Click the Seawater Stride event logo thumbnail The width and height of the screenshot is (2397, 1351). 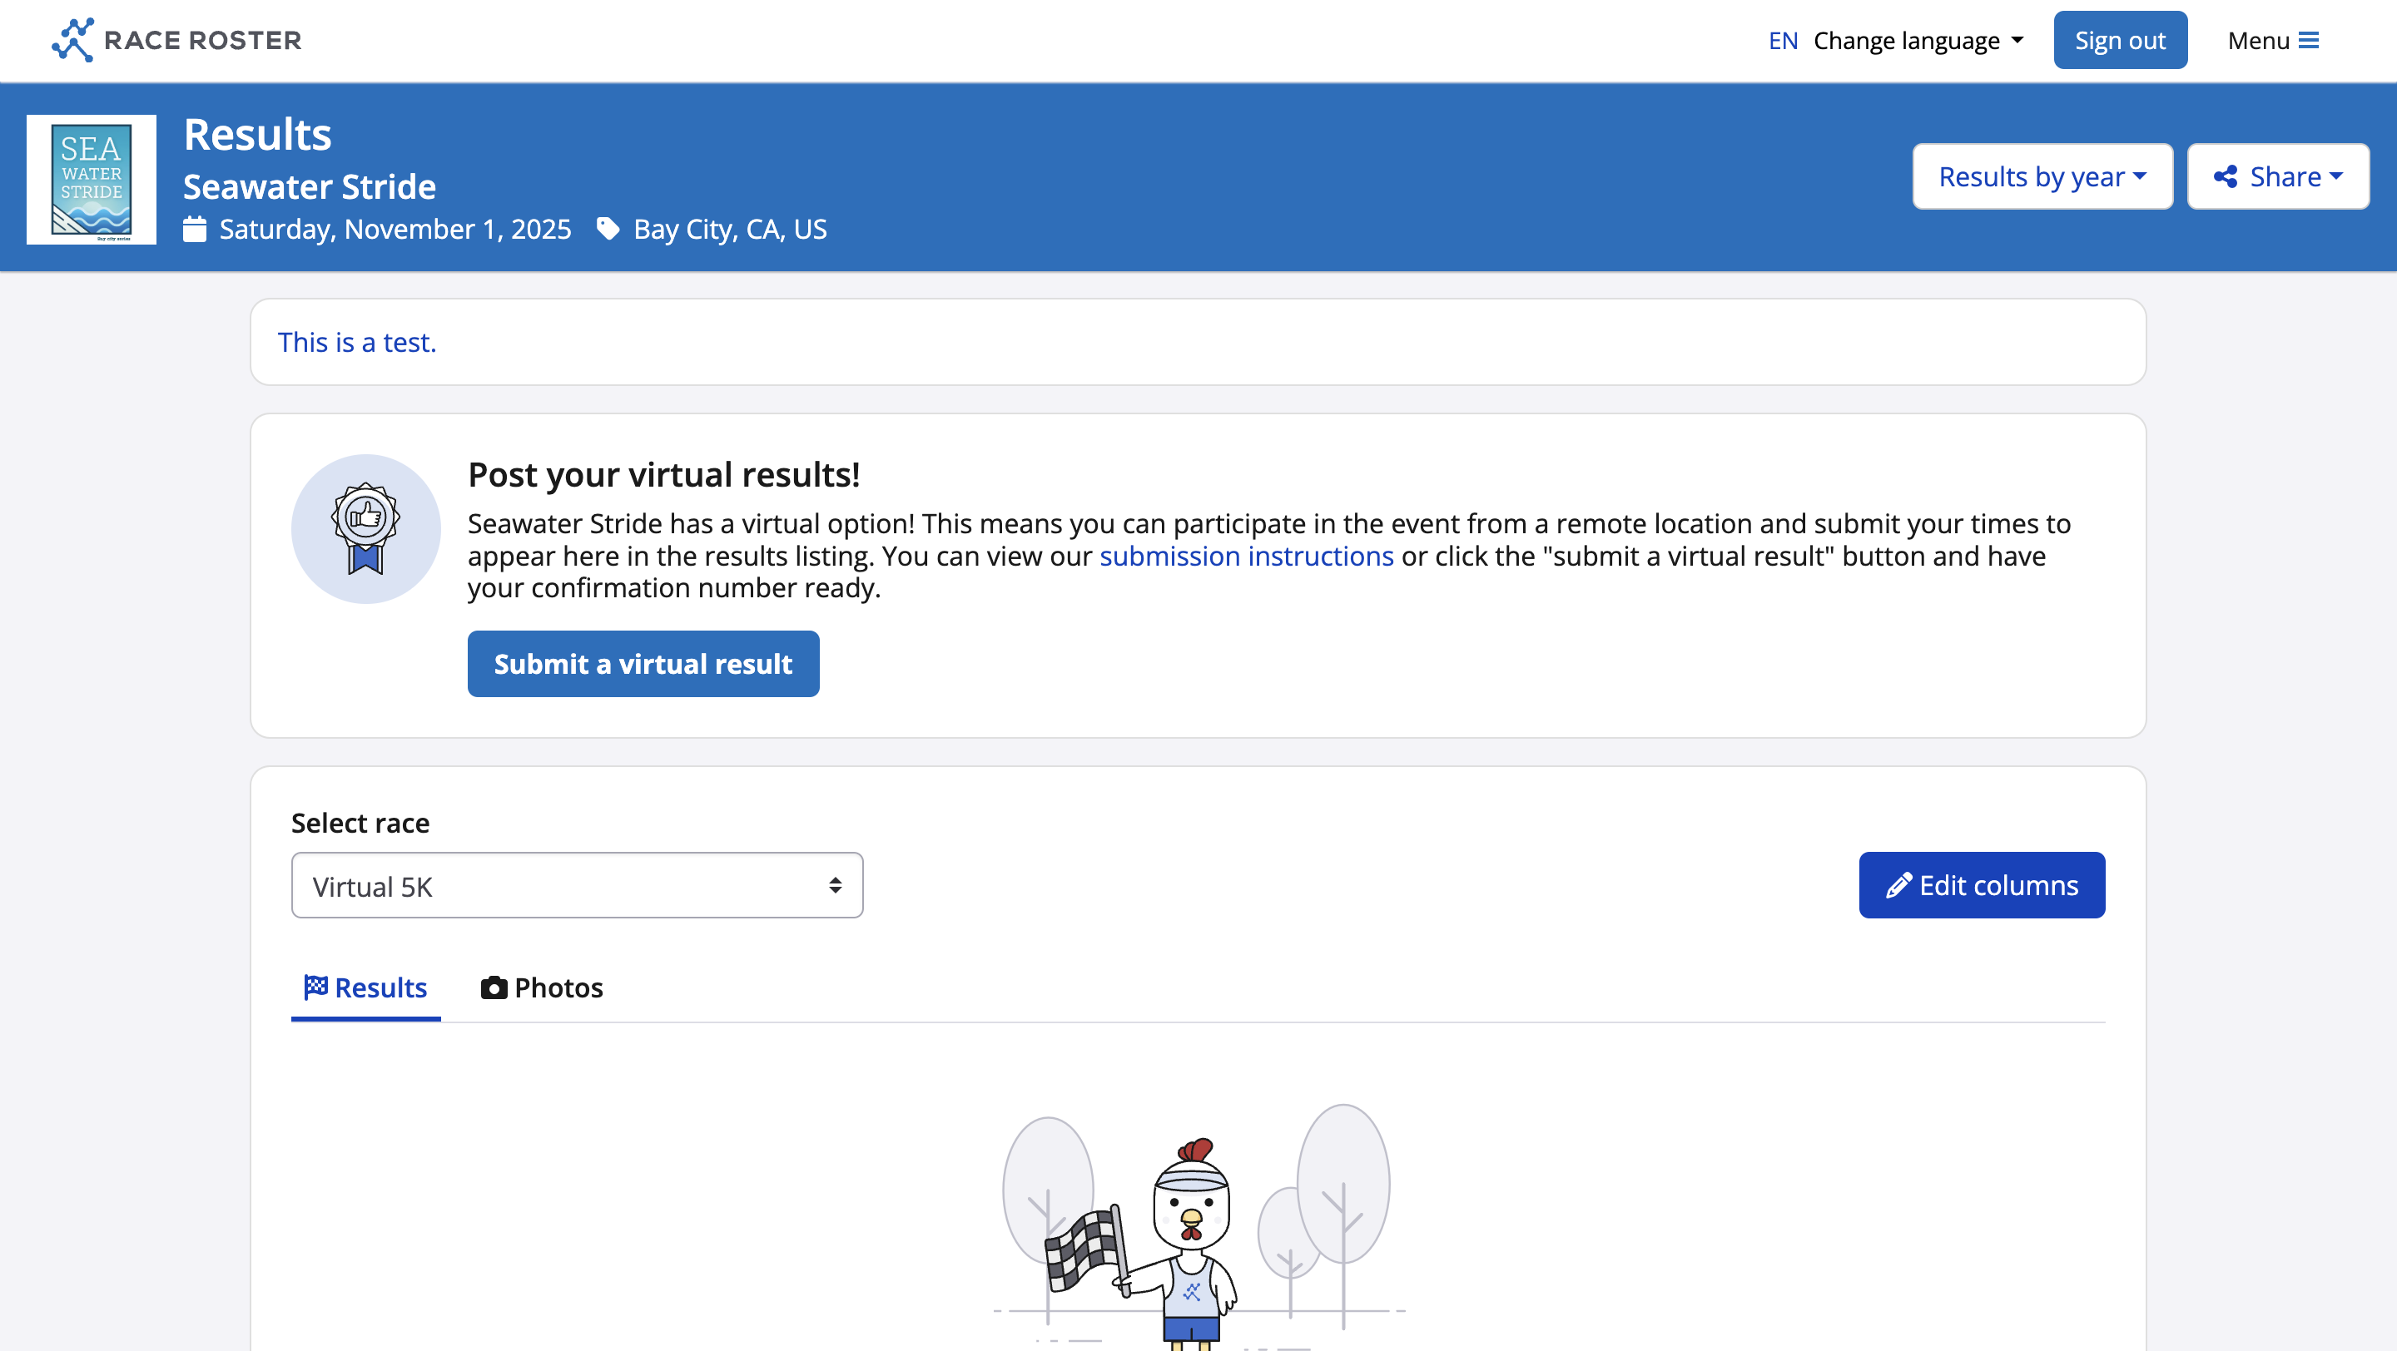(x=92, y=180)
